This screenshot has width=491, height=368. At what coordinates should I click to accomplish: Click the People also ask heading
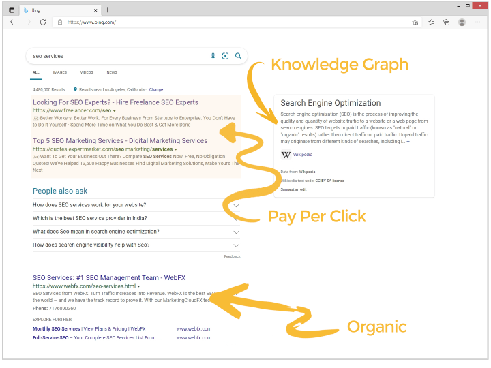point(60,191)
